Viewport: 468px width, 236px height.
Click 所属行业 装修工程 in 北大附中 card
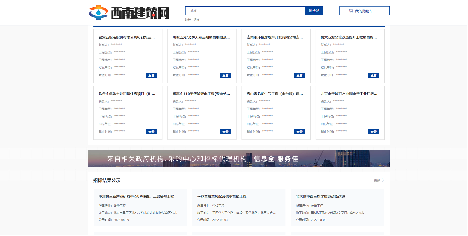(x=309, y=206)
